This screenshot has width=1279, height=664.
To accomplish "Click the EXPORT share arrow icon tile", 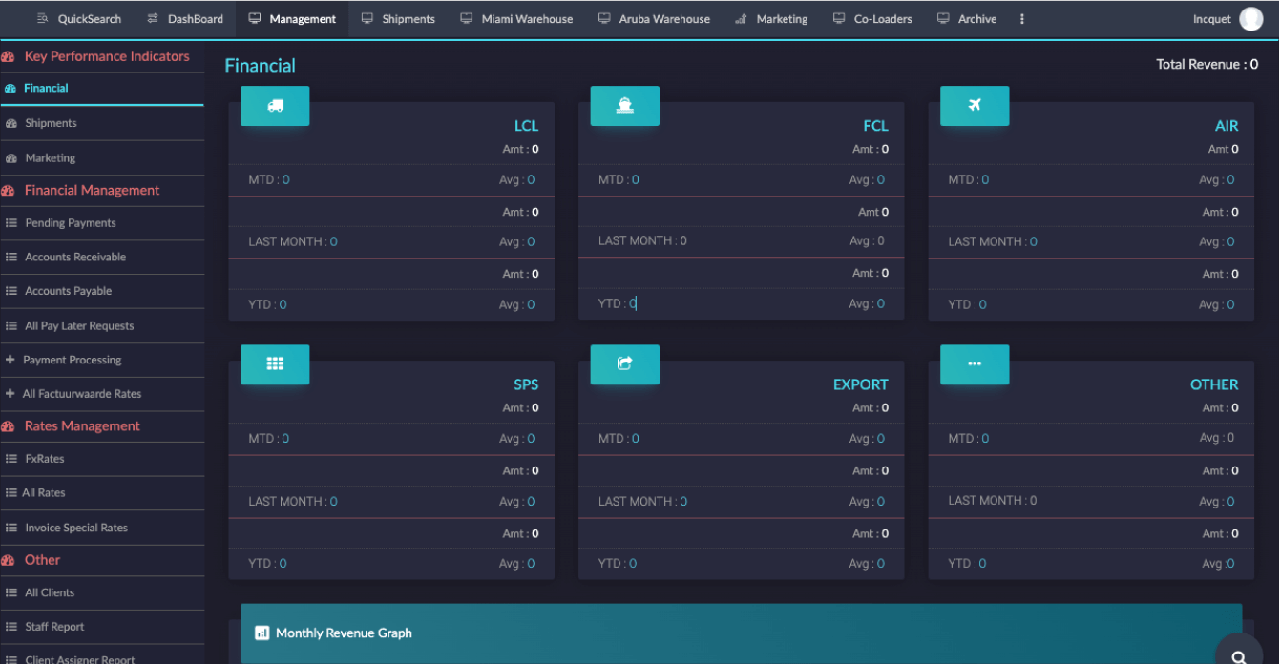I will point(624,364).
